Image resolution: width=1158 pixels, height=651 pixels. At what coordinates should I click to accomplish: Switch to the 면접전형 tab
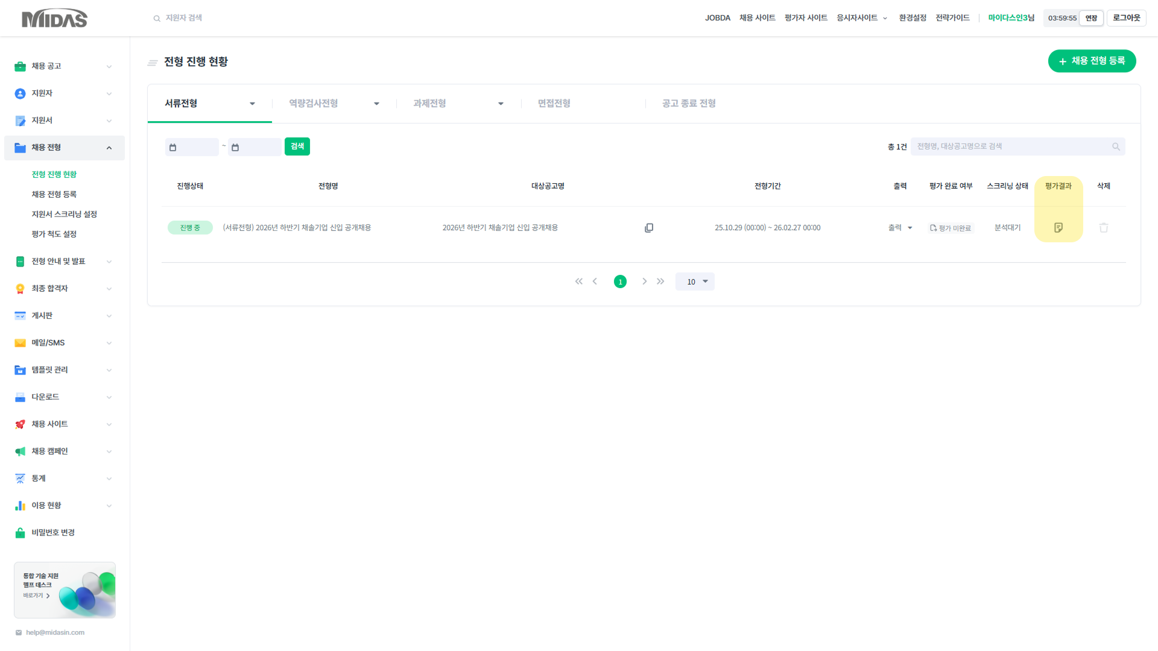554,104
